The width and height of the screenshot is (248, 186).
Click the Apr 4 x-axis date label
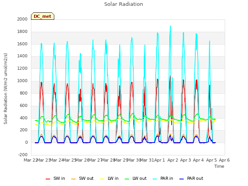tap(198, 160)
